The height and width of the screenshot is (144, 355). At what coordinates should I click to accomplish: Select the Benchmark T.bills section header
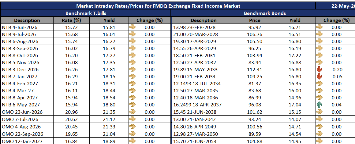point(86,13)
